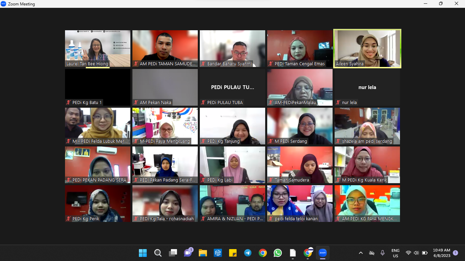The width and height of the screenshot is (465, 261).
Task: Switch to Telegram in the taskbar
Action: click(x=248, y=253)
